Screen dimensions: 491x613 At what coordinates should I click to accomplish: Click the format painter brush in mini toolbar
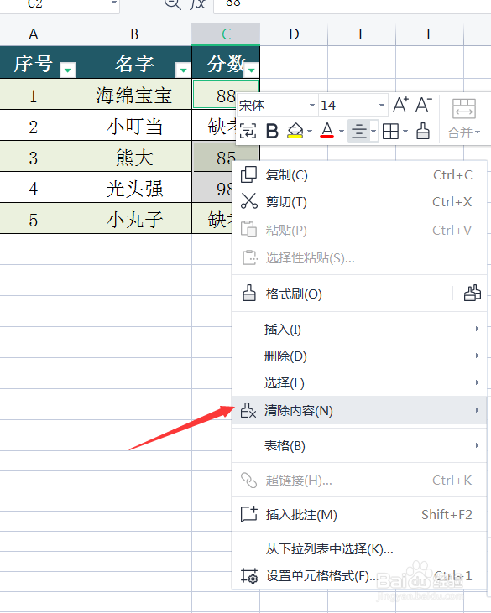click(422, 131)
